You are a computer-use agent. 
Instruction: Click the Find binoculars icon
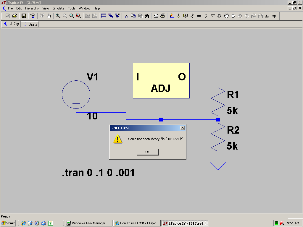click(147, 16)
